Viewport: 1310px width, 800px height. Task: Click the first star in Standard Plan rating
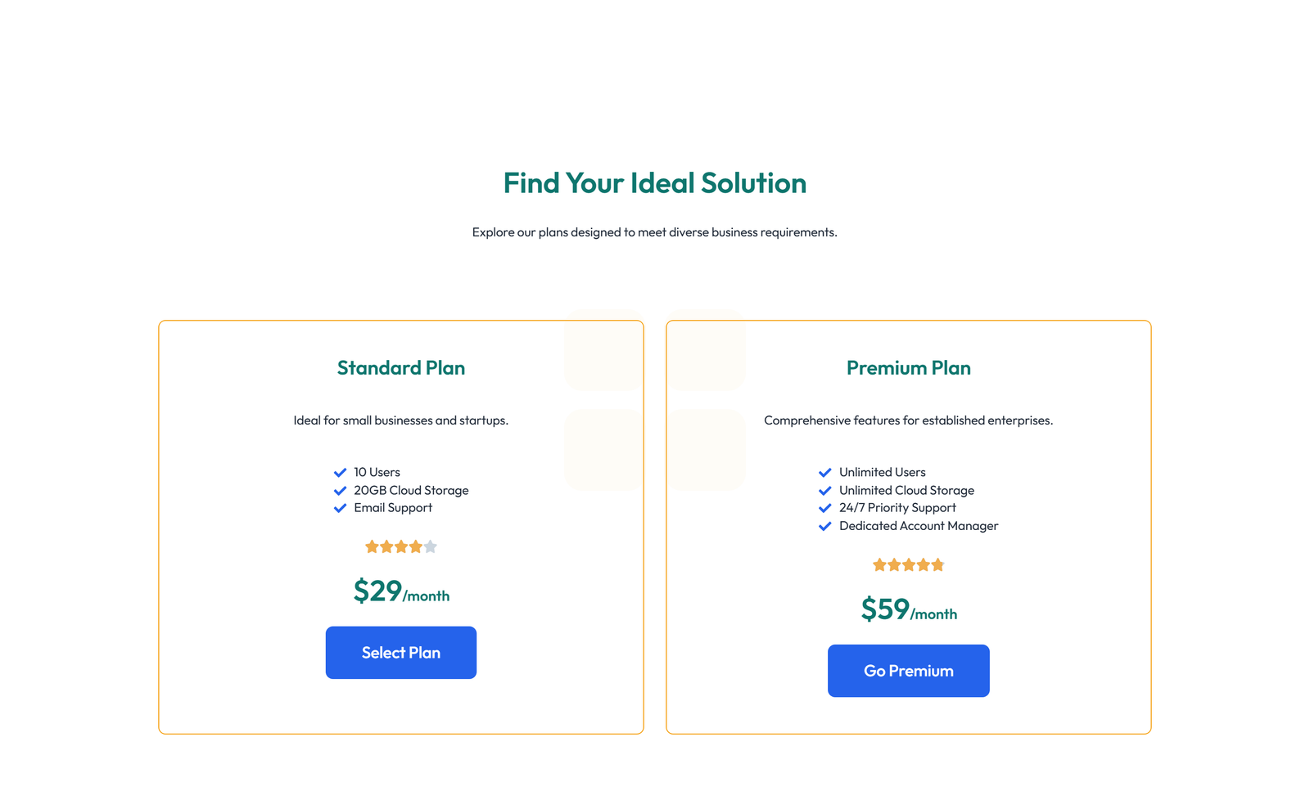click(x=371, y=546)
